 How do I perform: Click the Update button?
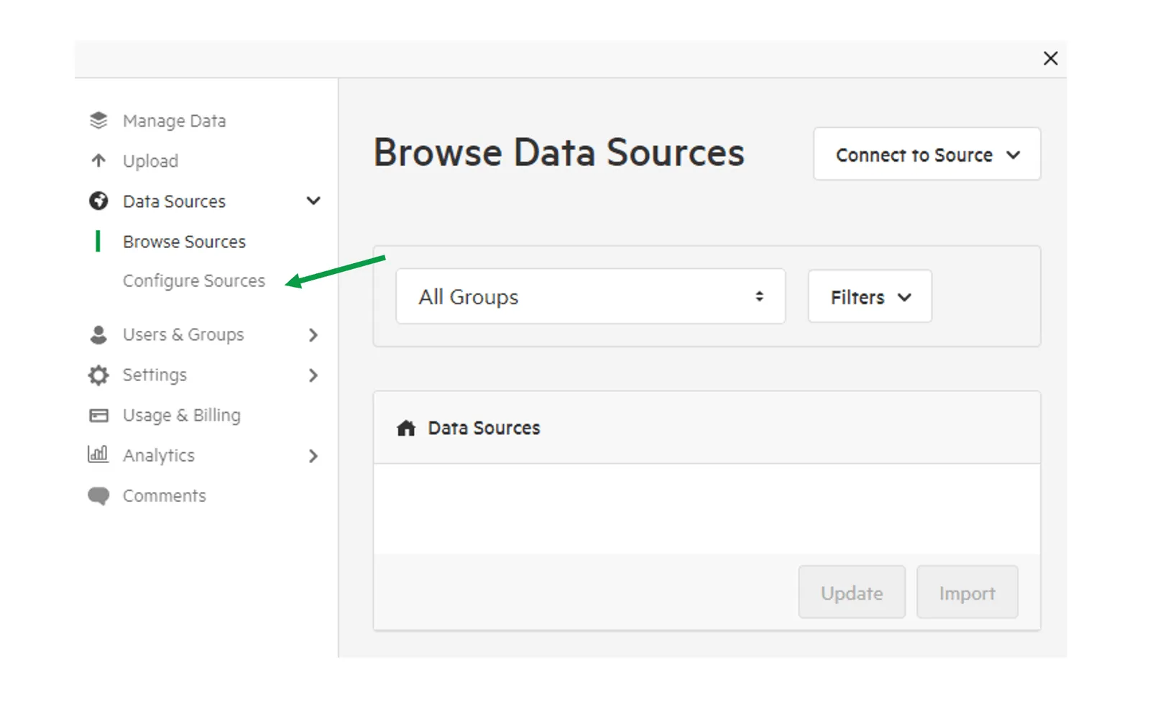(852, 592)
